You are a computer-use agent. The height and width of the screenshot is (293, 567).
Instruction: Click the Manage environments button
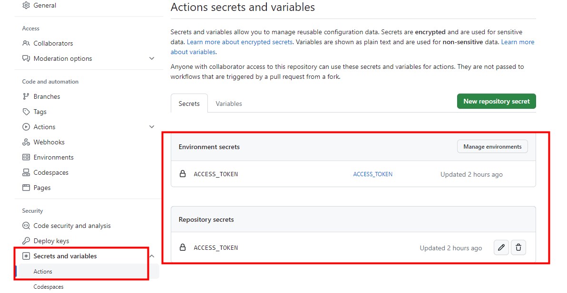(492, 147)
